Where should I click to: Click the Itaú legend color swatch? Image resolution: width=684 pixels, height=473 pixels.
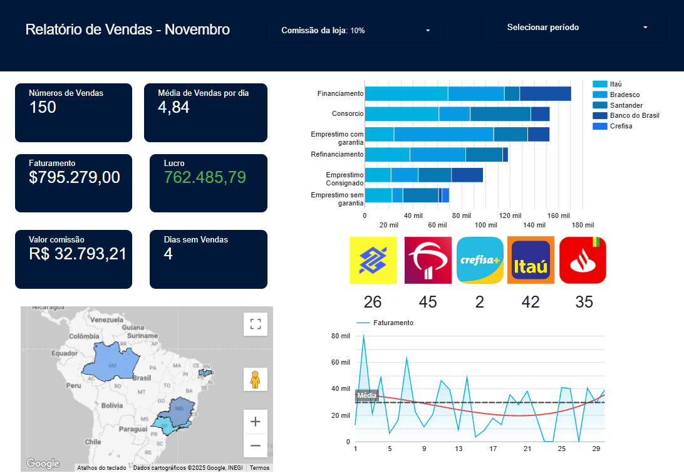599,84
